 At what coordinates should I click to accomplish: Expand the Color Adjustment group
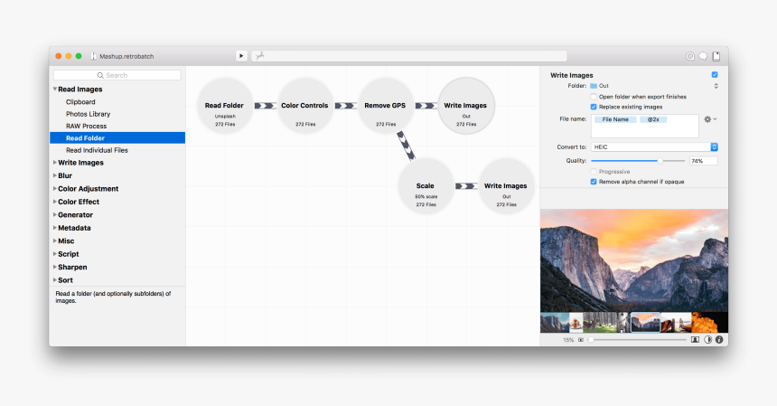tap(54, 188)
